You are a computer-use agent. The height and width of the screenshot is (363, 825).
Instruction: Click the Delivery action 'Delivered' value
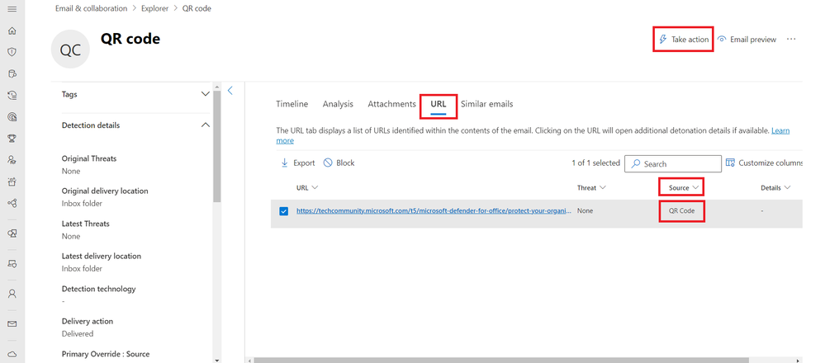coord(78,333)
